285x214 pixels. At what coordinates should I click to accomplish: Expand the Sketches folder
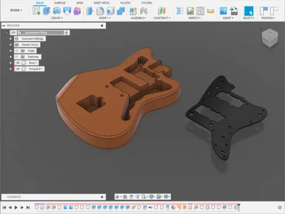[11, 56]
